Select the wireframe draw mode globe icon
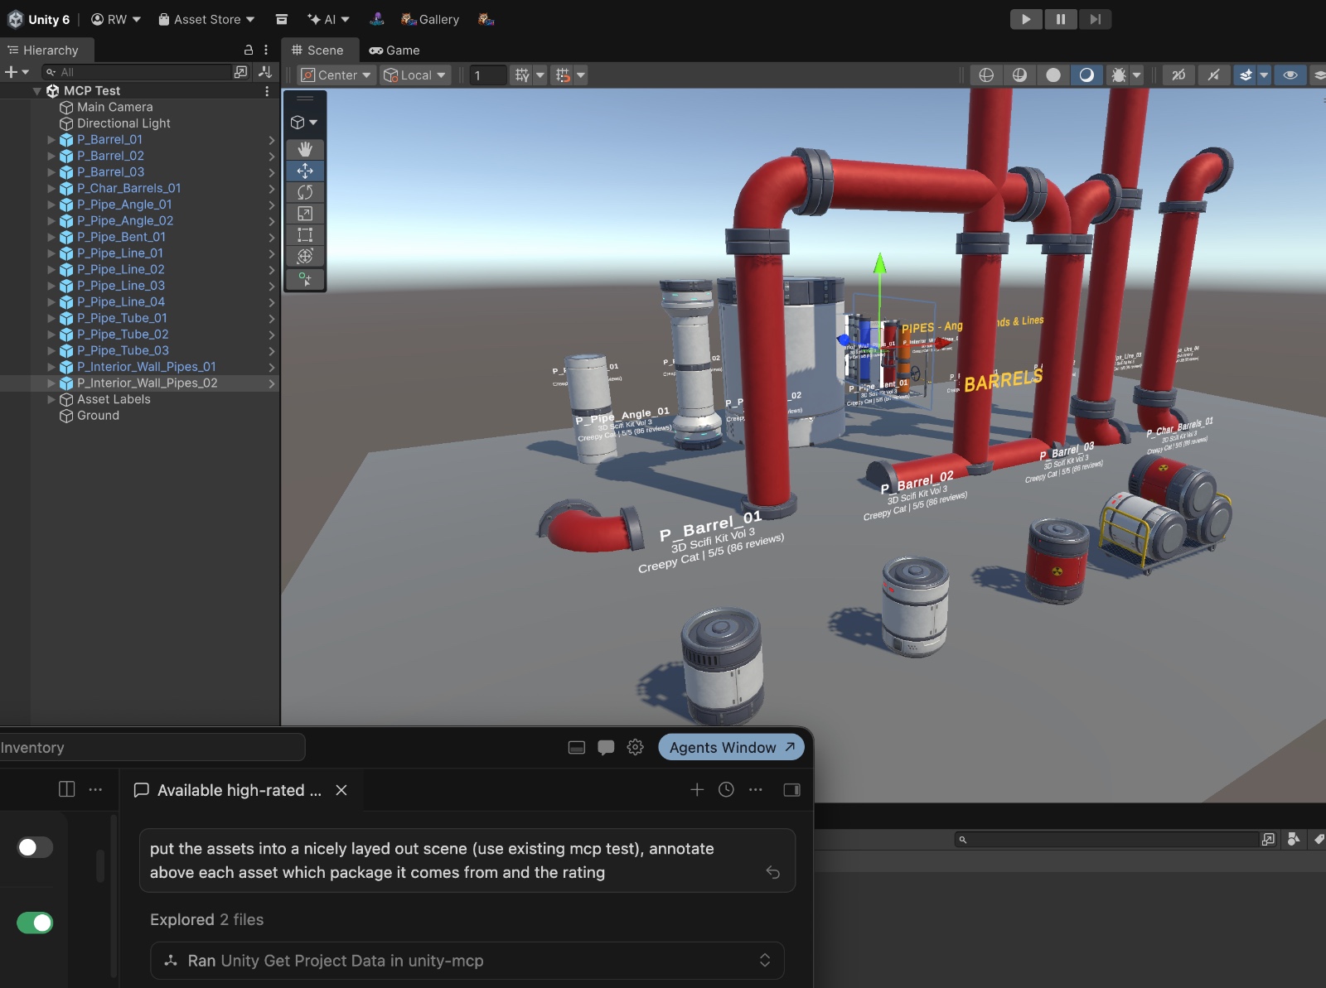The image size is (1326, 988). (x=986, y=75)
